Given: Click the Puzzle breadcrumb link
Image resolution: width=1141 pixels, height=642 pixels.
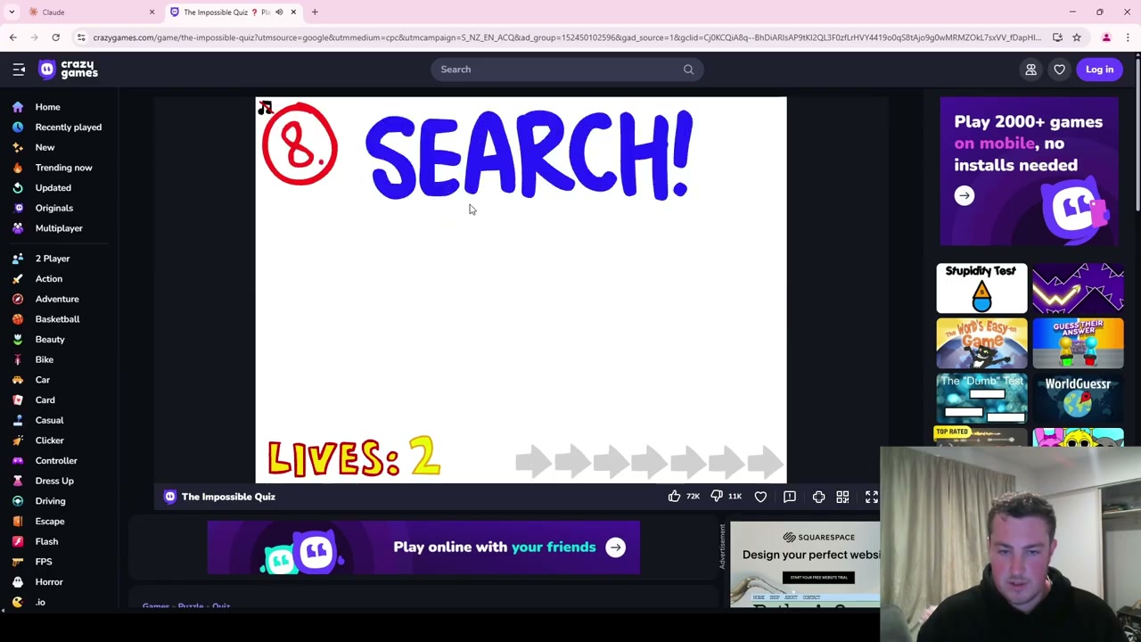Looking at the screenshot, I should tap(190, 606).
